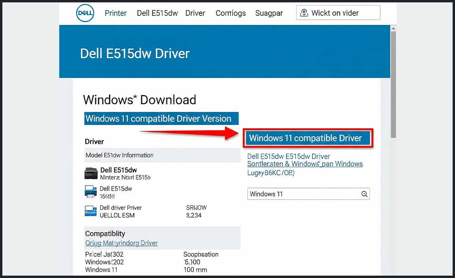Click the '100 mm' value

pyautogui.click(x=195, y=270)
